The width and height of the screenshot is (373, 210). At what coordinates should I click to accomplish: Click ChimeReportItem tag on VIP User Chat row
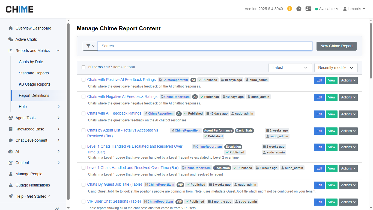(159, 202)
